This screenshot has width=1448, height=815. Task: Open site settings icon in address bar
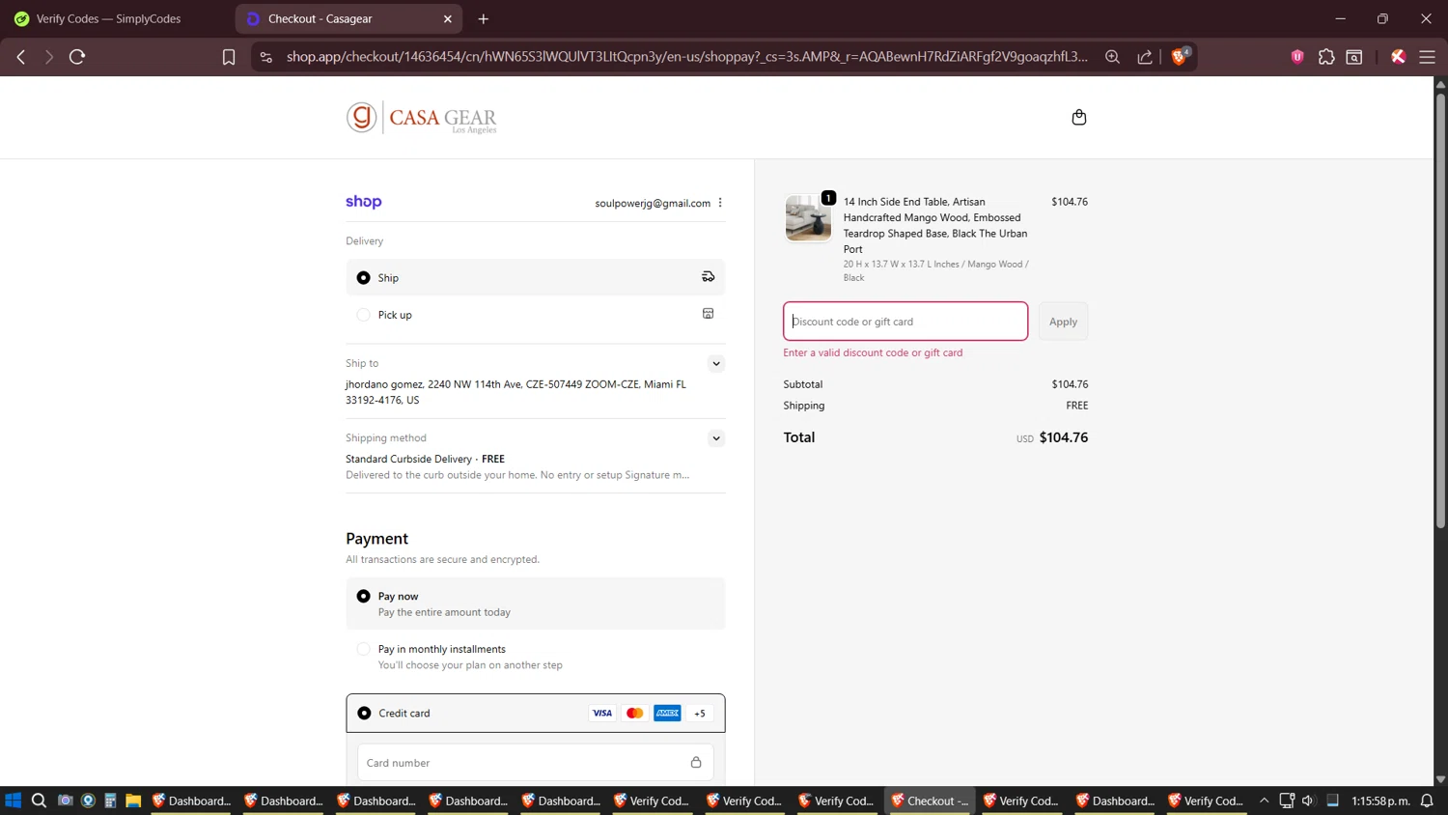pos(266,57)
